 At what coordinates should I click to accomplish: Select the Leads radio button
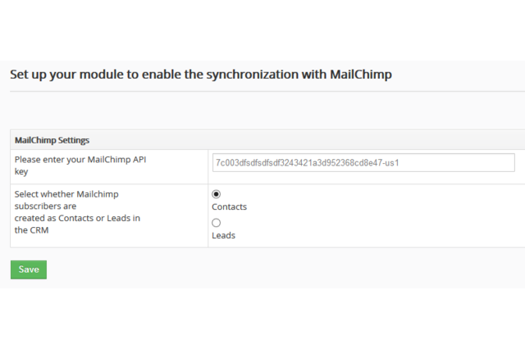[217, 222]
